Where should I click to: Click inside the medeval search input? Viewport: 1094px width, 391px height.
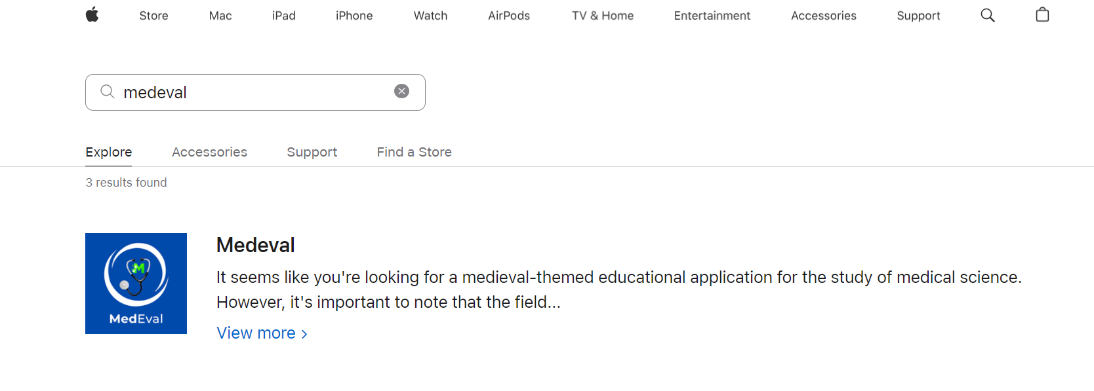pos(256,92)
